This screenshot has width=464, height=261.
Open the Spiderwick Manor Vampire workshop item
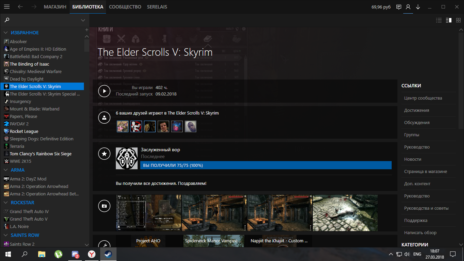click(x=214, y=241)
